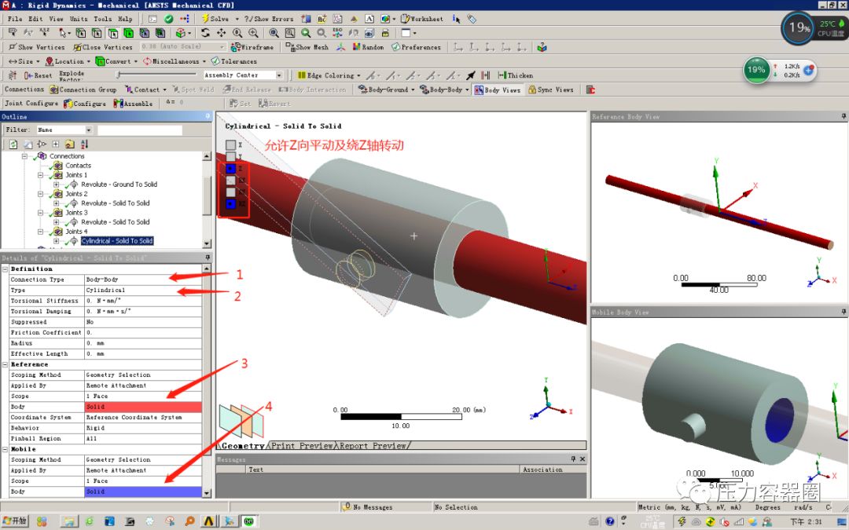Open the Filter Name dropdown in Outline
This screenshot has width=849, height=530.
(89, 130)
